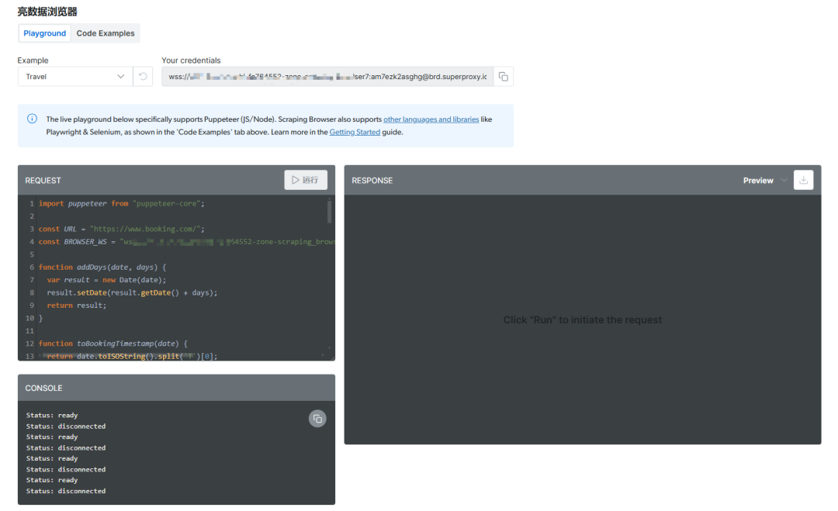Open the Preview response mode dropdown
The height and width of the screenshot is (511, 838).
pyautogui.click(x=765, y=181)
